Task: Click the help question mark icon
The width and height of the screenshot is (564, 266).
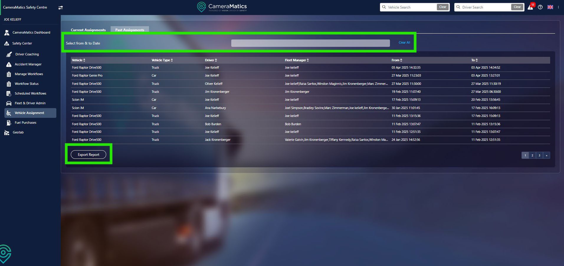Action: click(x=540, y=7)
